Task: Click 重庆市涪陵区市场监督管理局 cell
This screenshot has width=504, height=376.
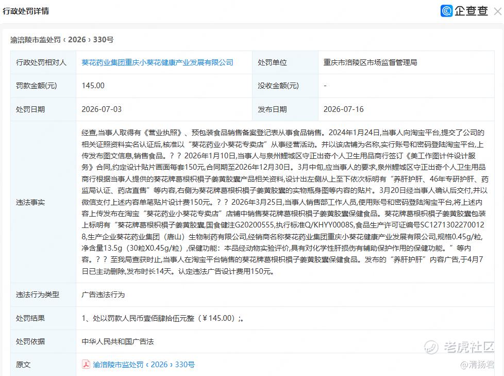Action: [406, 62]
